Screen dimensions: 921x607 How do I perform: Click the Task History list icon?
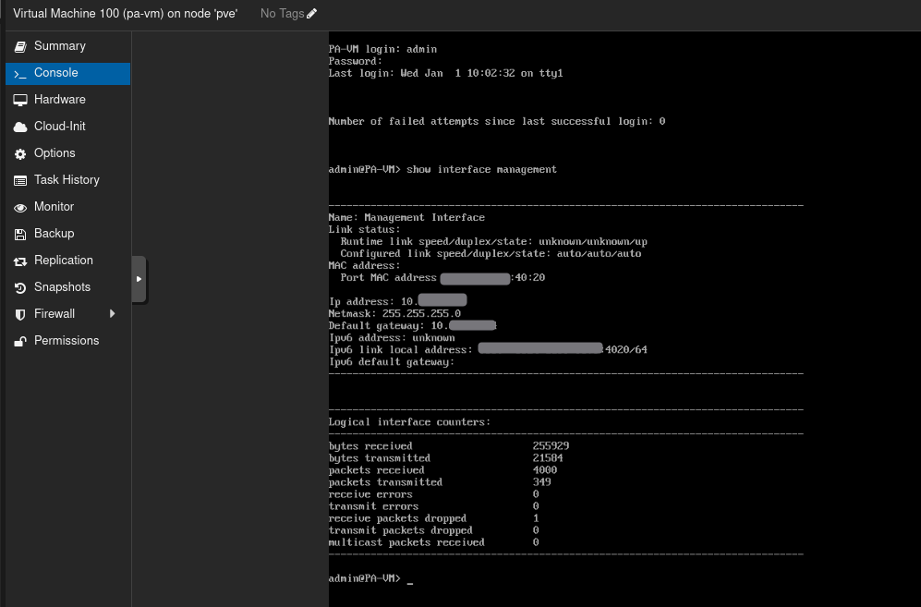coord(20,180)
